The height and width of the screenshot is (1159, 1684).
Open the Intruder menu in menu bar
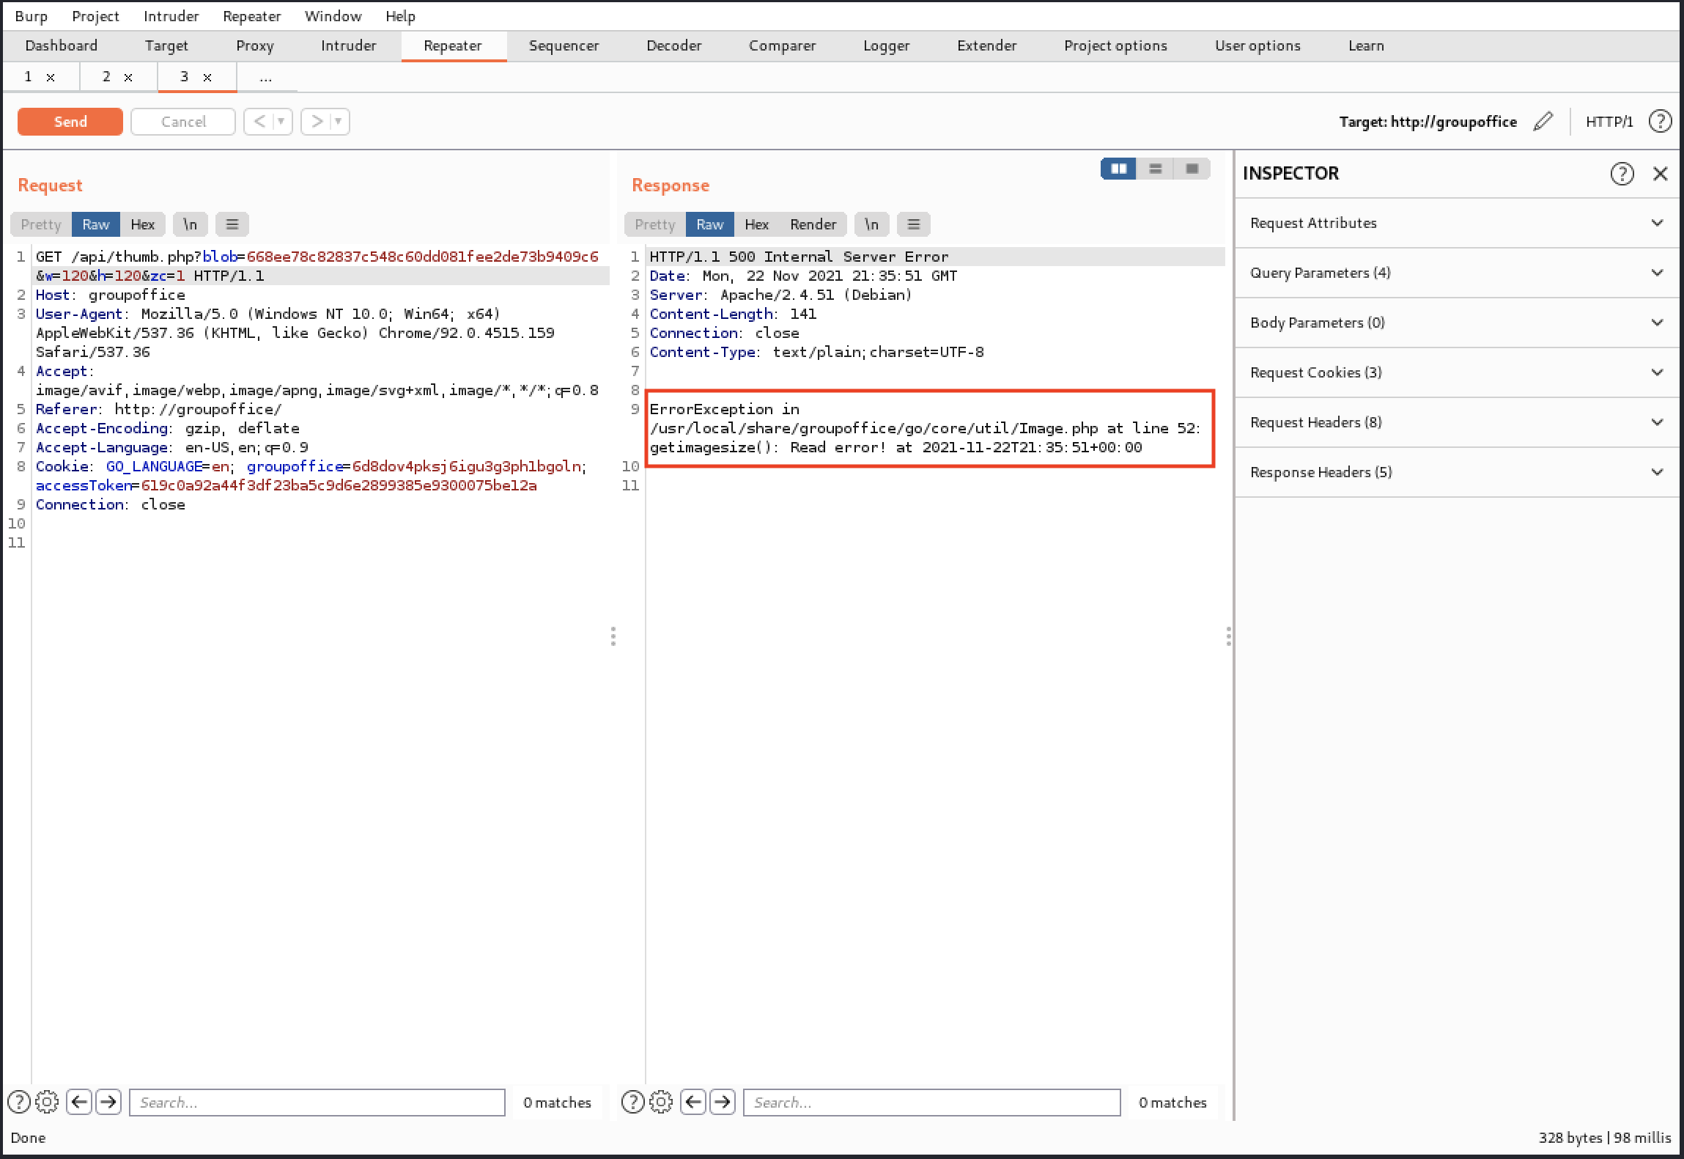tap(171, 16)
